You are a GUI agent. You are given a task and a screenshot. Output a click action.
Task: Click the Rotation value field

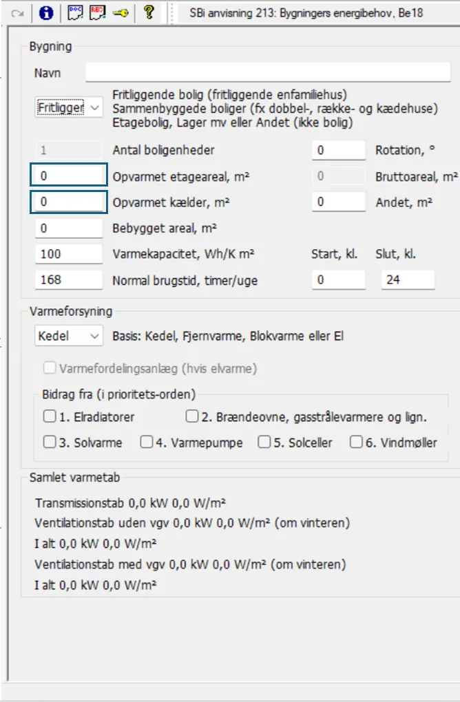[339, 150]
